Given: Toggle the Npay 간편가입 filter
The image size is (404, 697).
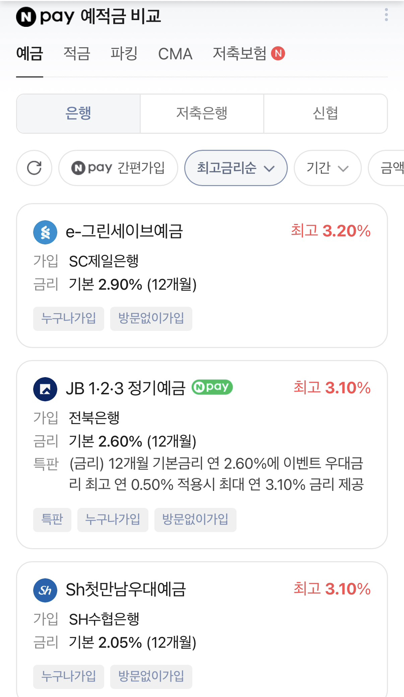Looking at the screenshot, I should (118, 168).
